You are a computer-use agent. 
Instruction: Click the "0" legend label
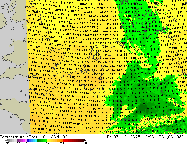pos(37,143)
